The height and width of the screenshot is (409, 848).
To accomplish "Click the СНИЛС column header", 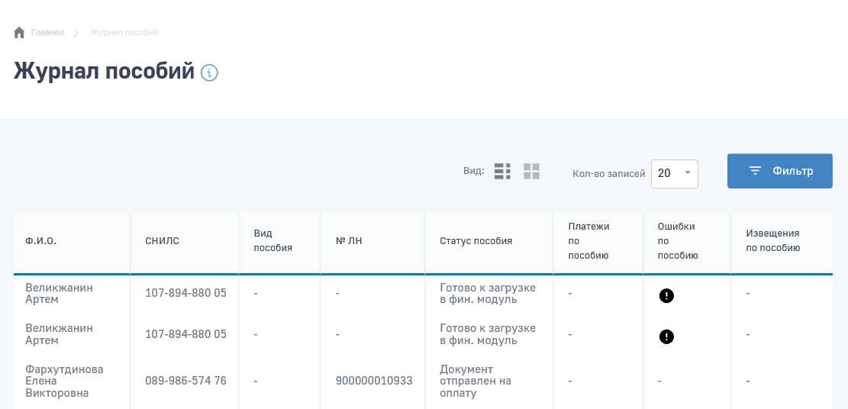I will pyautogui.click(x=162, y=241).
